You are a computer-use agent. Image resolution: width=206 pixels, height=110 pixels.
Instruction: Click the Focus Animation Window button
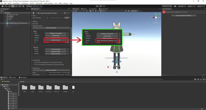(184, 15)
